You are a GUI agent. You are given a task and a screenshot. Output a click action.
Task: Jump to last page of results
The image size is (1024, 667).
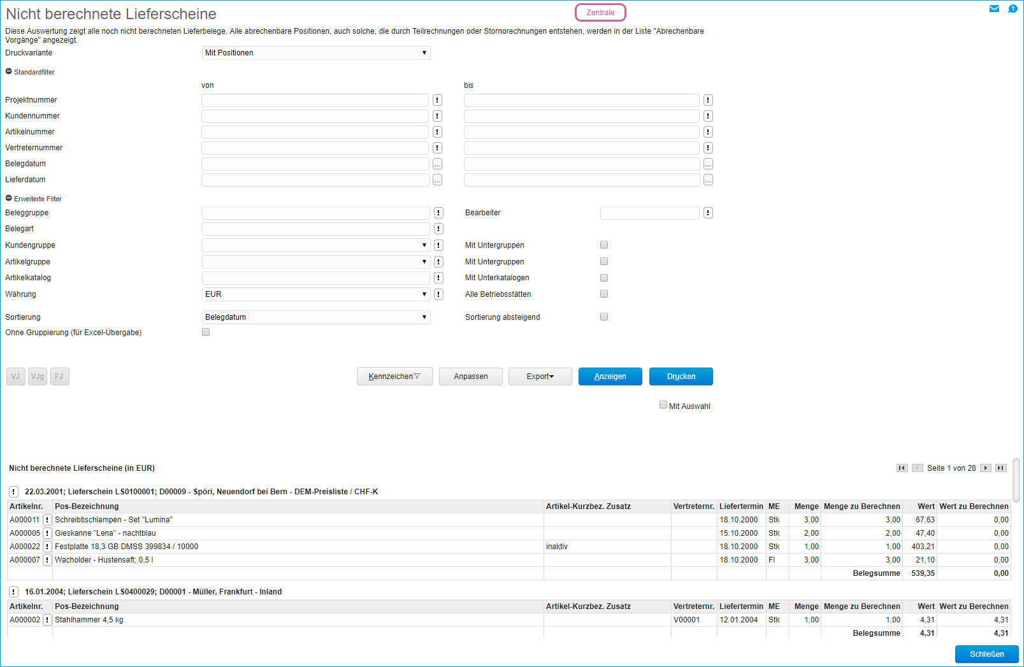coord(1000,468)
